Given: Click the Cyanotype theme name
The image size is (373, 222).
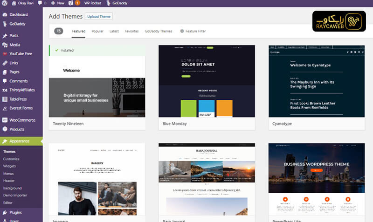Looking at the screenshot, I should [282, 124].
